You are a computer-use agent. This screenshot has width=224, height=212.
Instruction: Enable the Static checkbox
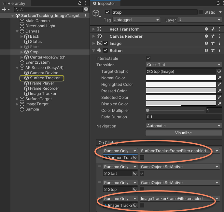coord(201,12)
